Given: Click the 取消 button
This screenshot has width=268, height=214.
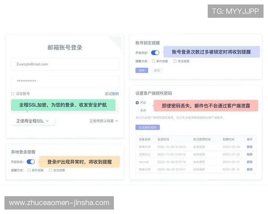Looking at the screenshot, I should coord(157,70).
